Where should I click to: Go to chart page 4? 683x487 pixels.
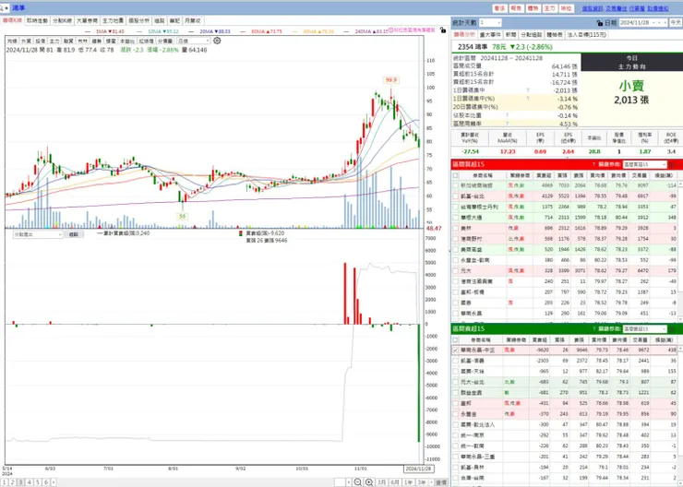[30, 481]
